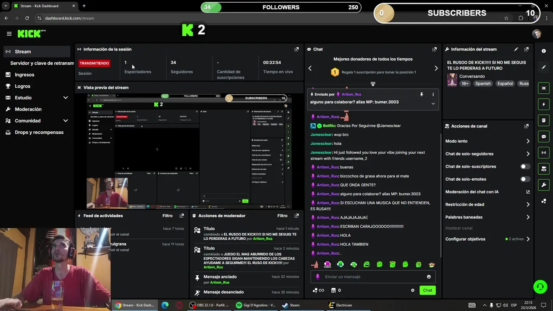
Task: Pop out the Acciones de canal panel
Action: pos(526,126)
